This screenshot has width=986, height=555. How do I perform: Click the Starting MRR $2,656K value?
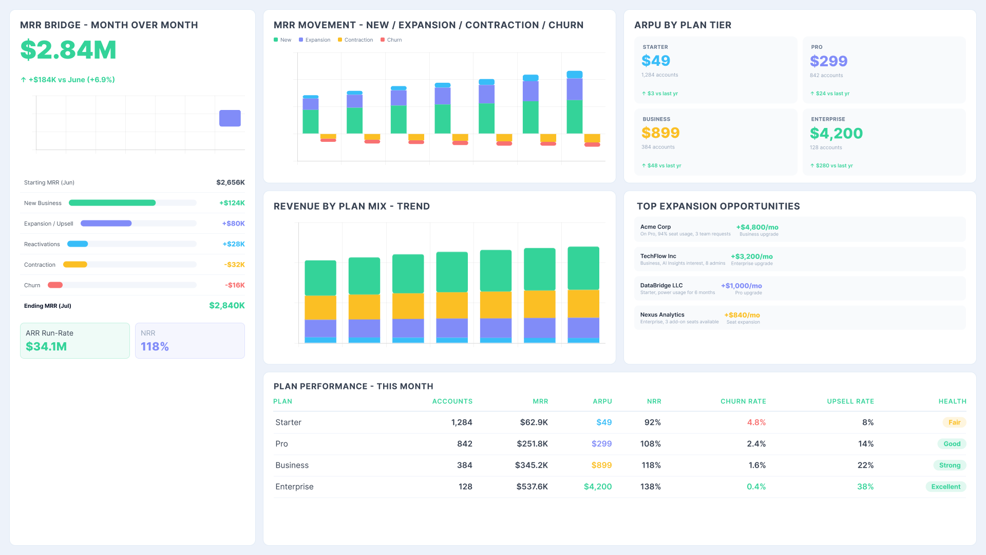pyautogui.click(x=230, y=182)
